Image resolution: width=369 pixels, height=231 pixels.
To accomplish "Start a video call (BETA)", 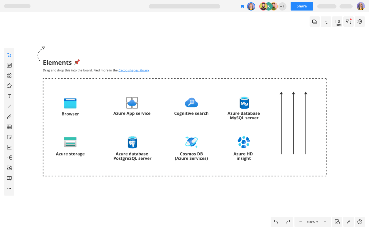I will point(337,22).
